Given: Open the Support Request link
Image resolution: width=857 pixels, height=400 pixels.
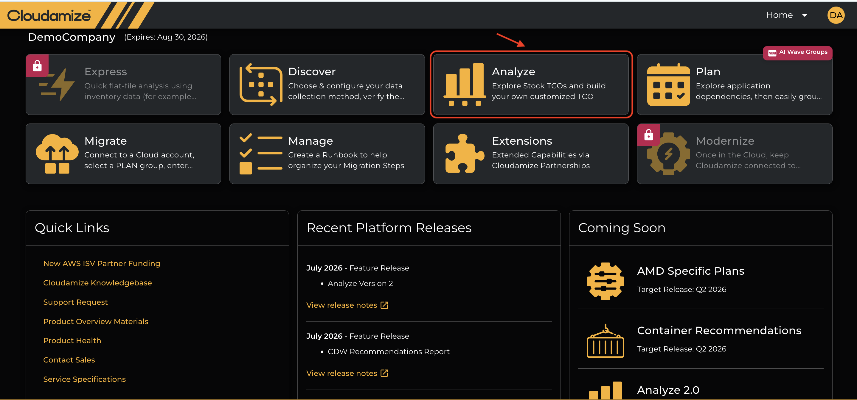Looking at the screenshot, I should 75,302.
